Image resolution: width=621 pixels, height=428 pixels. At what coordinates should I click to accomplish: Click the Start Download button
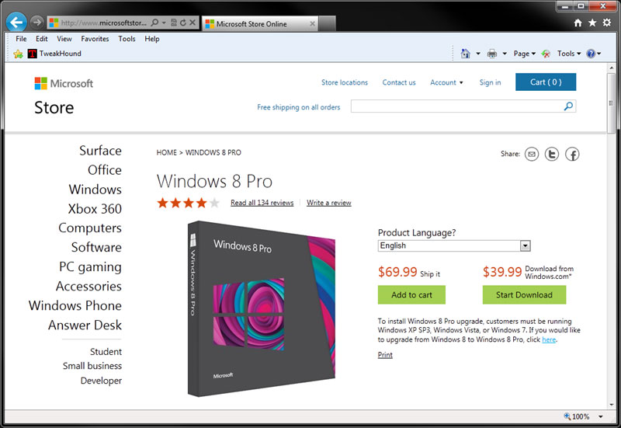[x=524, y=295]
